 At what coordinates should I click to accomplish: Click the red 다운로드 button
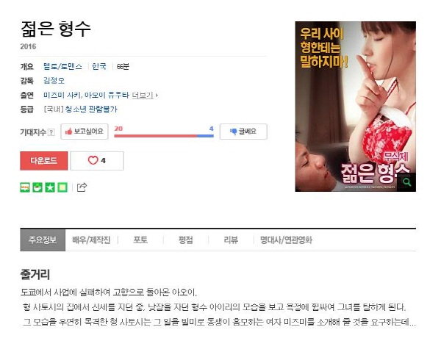coord(44,160)
